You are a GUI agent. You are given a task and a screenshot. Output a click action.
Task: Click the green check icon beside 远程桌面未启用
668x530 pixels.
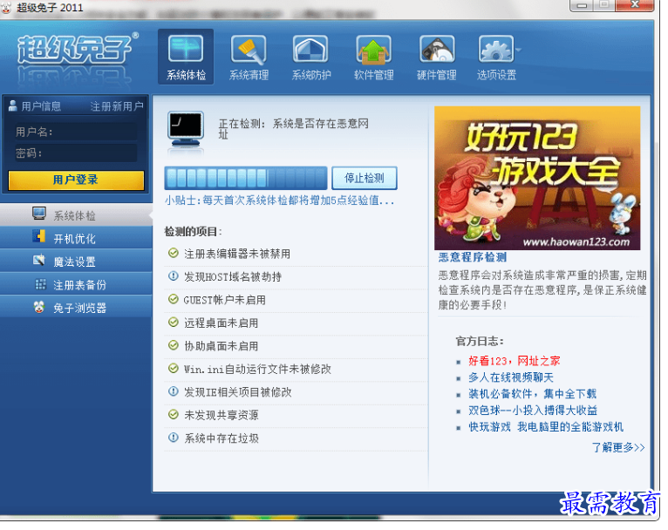pyautogui.click(x=174, y=323)
